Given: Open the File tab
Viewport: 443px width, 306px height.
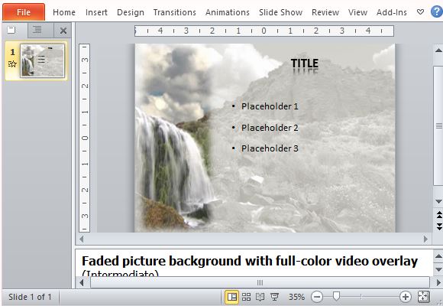Looking at the screenshot, I should click(24, 12).
